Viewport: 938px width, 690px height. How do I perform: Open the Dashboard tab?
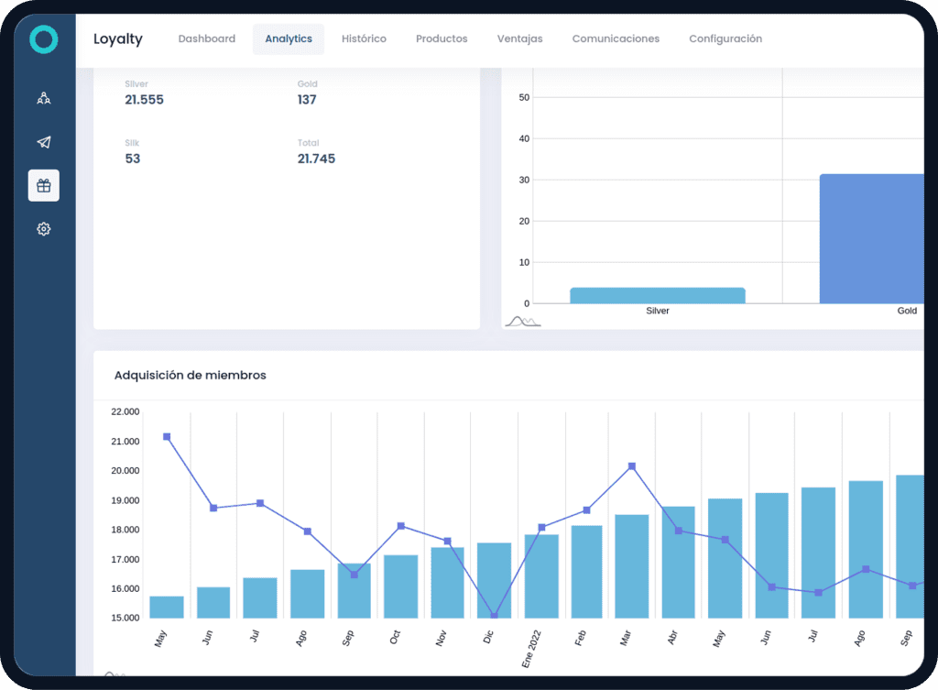pos(206,38)
